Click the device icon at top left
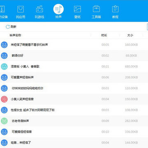 coord(2,9)
